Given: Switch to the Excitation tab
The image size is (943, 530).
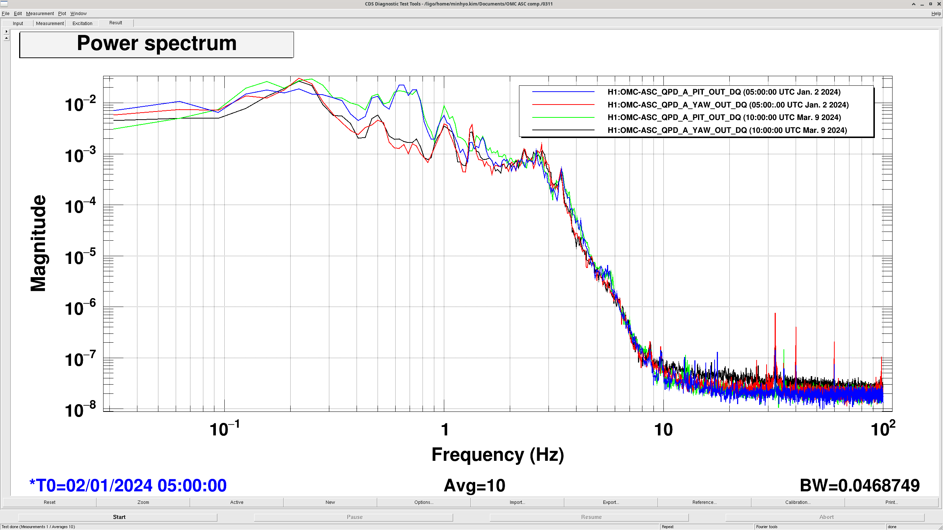Looking at the screenshot, I should click(x=82, y=24).
